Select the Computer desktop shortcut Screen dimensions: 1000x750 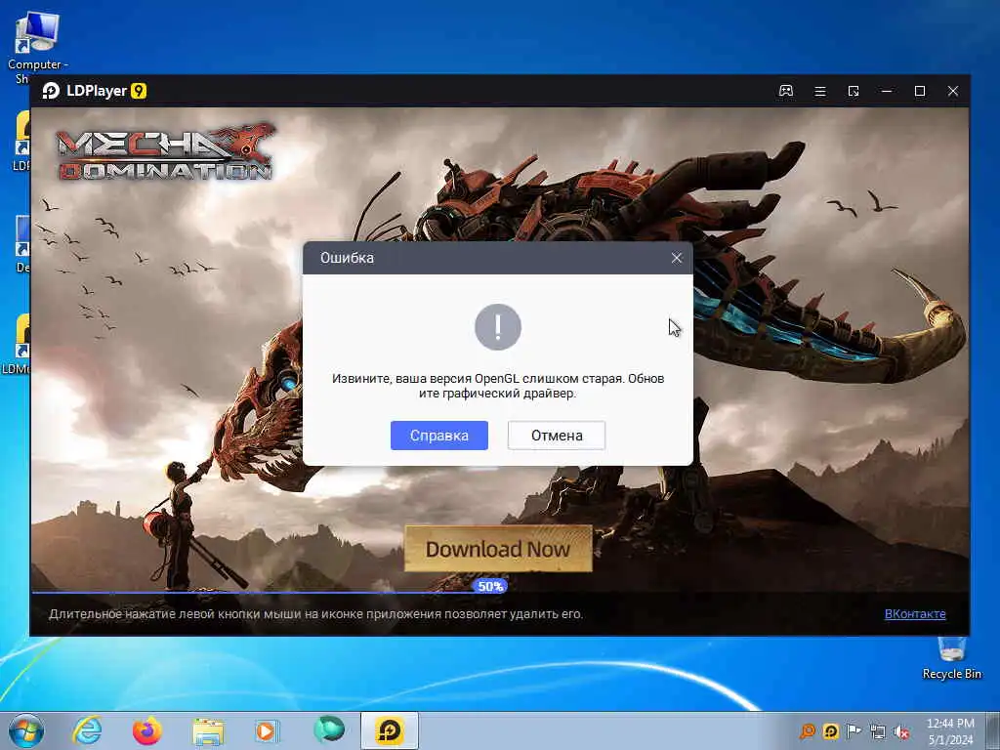[x=37, y=49]
